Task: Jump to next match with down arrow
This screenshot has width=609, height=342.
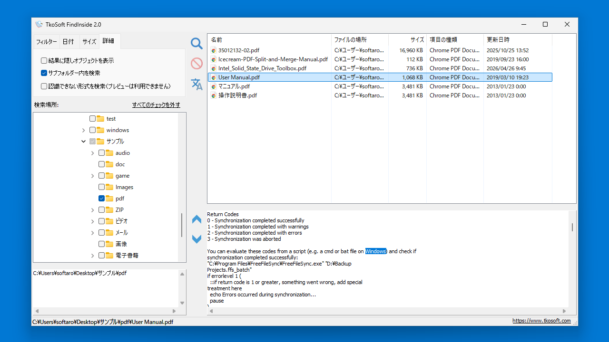Action: point(196,239)
